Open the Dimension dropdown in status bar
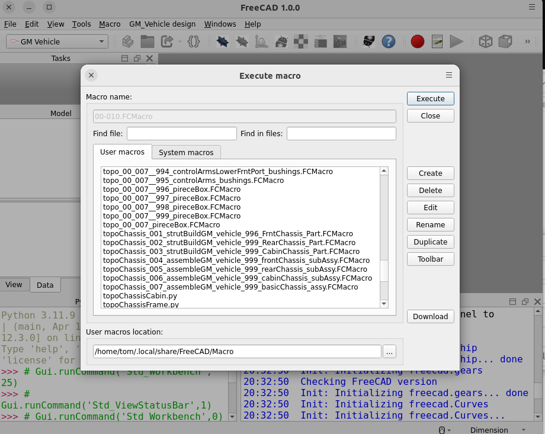The image size is (545, 434). point(498,430)
